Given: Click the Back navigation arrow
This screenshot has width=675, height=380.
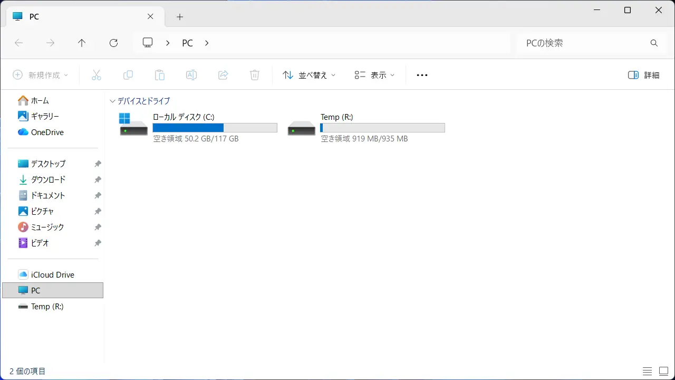Looking at the screenshot, I should [x=18, y=43].
